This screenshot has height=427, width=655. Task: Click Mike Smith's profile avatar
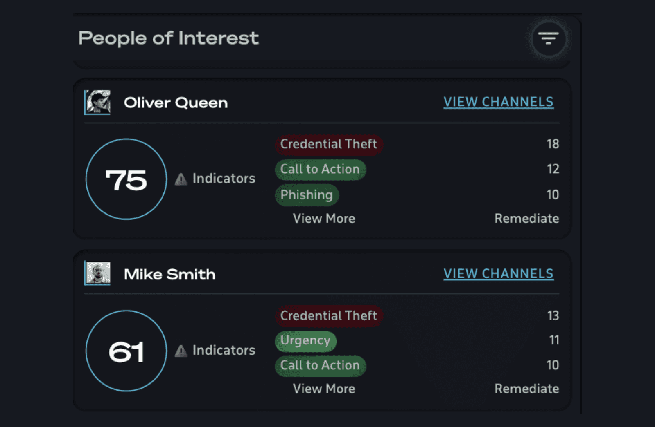click(x=98, y=274)
